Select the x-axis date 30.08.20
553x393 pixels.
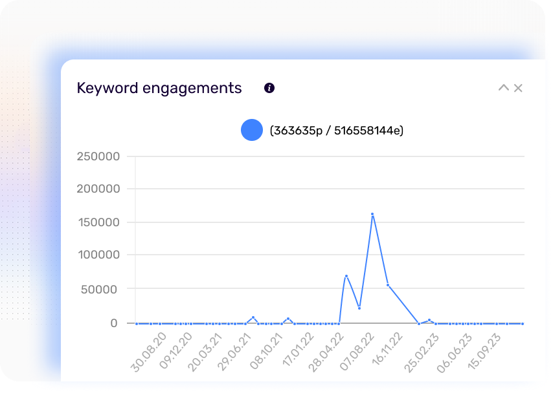coord(148,352)
